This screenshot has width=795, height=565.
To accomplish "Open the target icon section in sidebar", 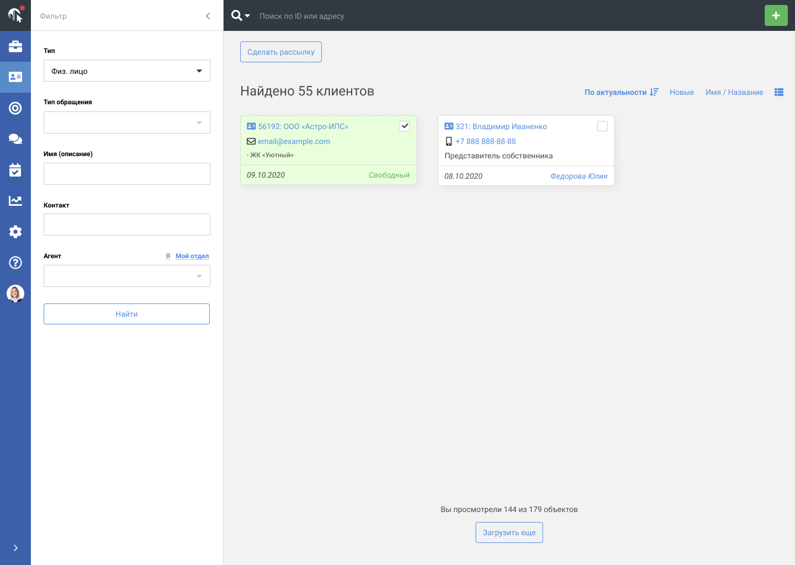I will [x=15, y=108].
